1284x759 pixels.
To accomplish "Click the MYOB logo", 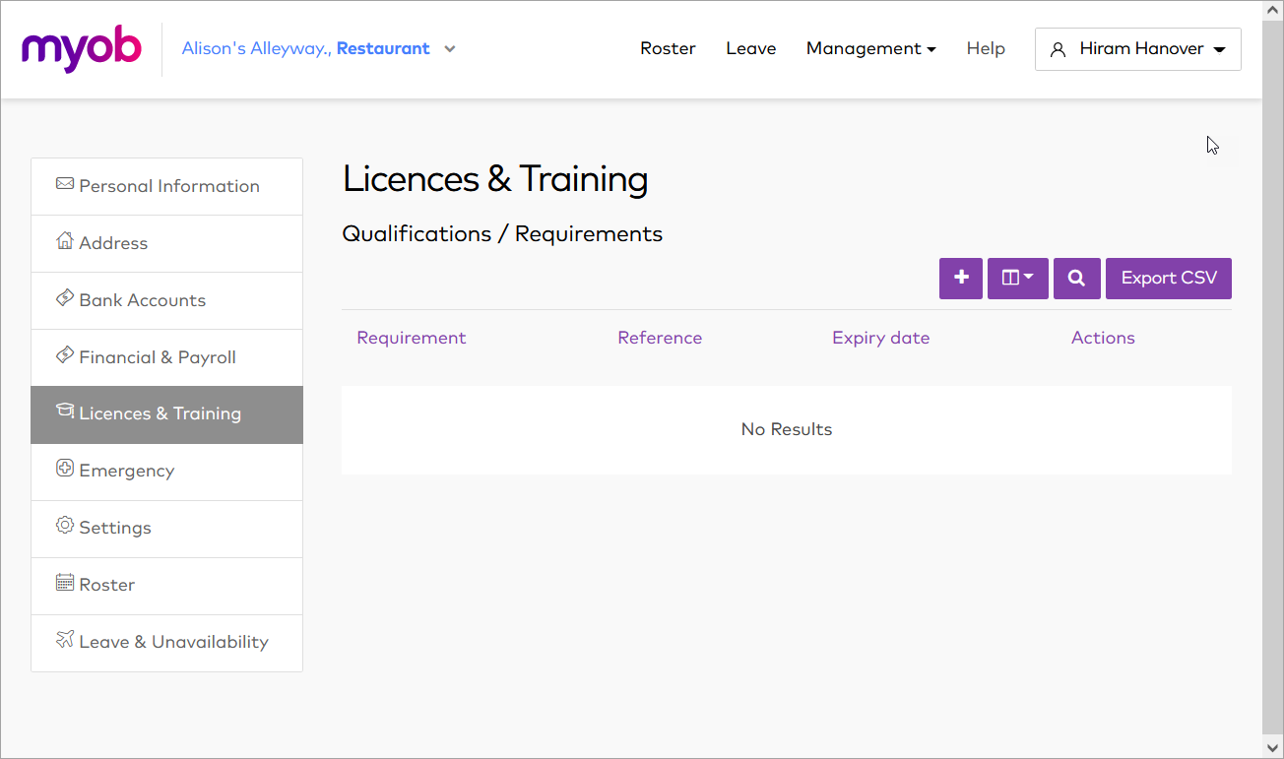I will [82, 48].
